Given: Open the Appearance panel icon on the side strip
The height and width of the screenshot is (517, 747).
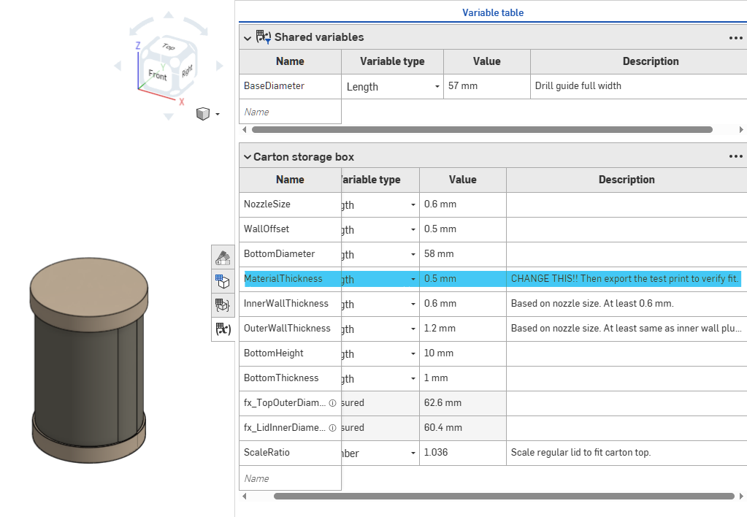Looking at the screenshot, I should (223, 257).
